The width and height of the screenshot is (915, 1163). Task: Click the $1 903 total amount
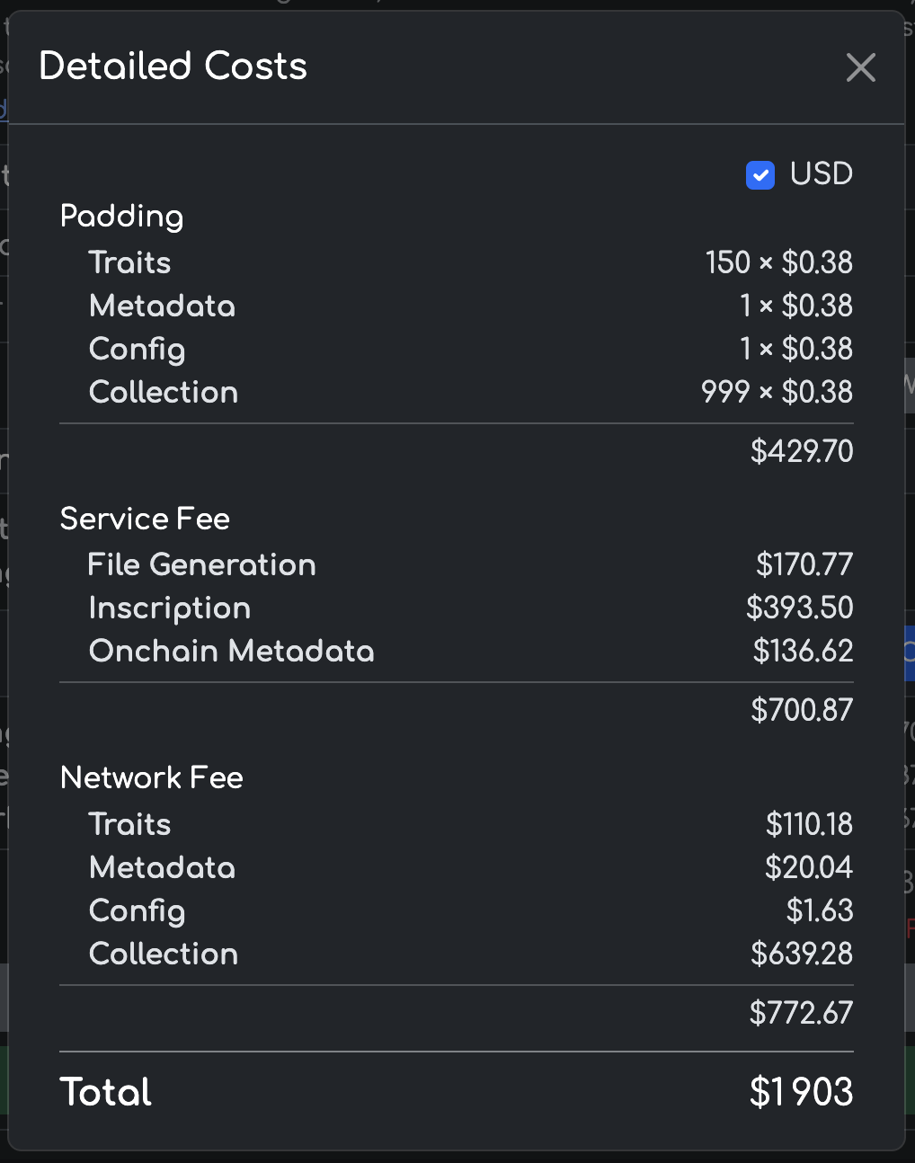pyautogui.click(x=801, y=1092)
